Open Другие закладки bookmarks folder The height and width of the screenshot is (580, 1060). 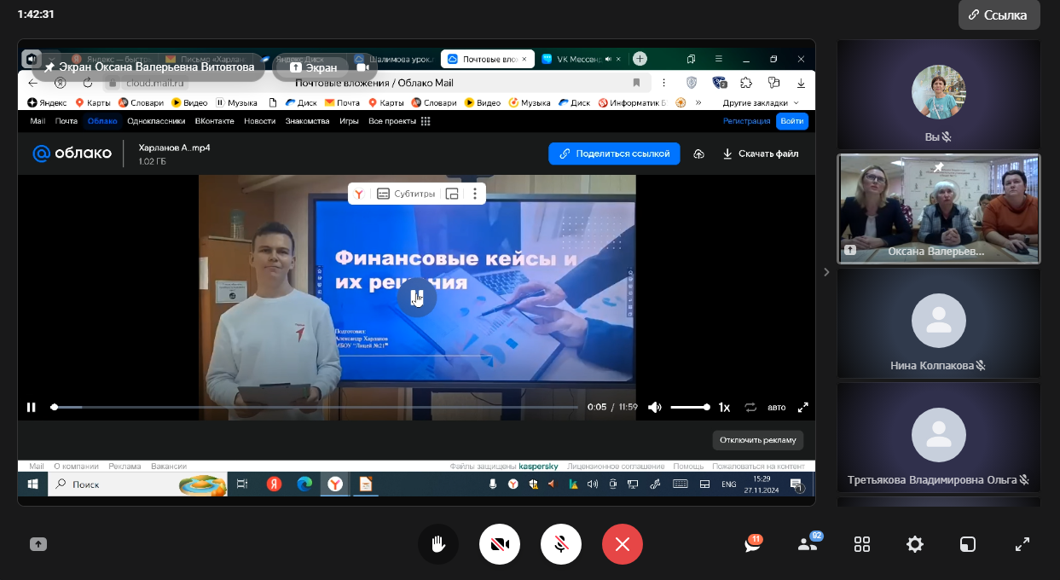[x=759, y=102]
